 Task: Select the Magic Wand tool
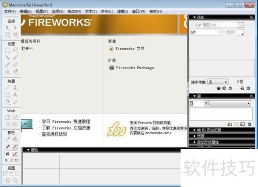(x=7, y=57)
